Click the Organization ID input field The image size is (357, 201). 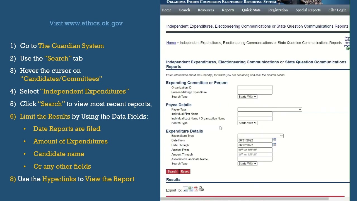click(255, 88)
